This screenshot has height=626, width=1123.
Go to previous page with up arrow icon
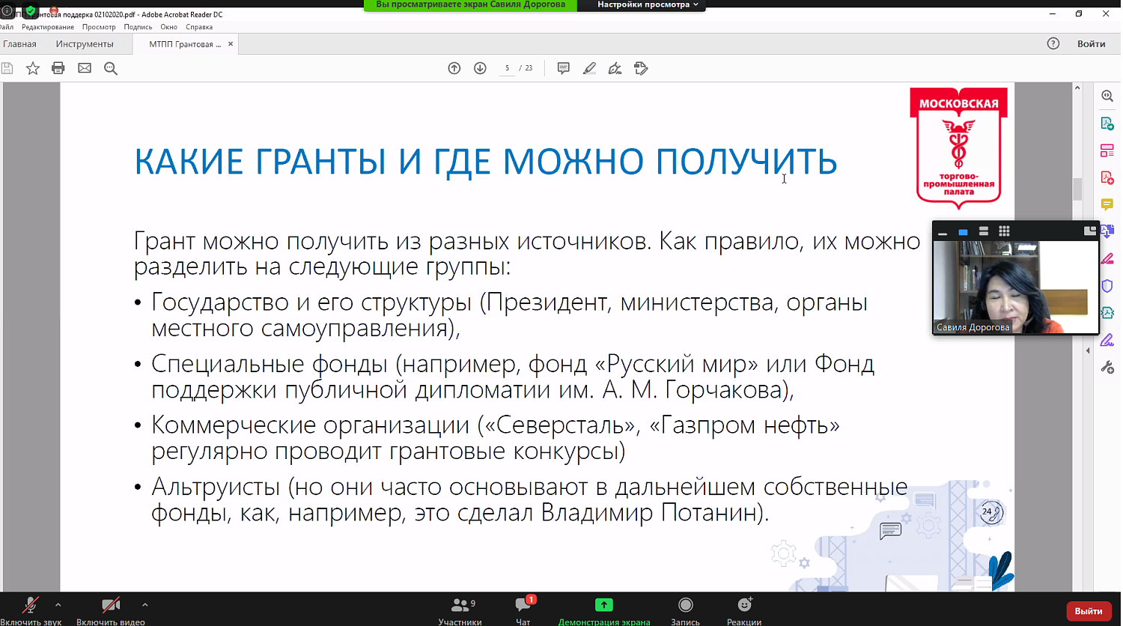coord(454,68)
